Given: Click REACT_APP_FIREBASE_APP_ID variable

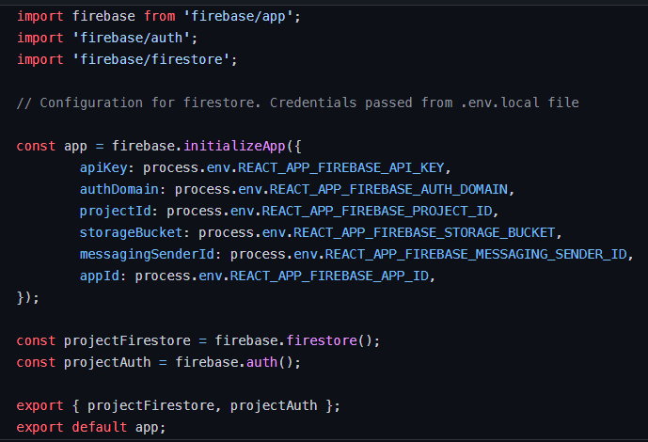Looking at the screenshot, I should coord(329,276).
